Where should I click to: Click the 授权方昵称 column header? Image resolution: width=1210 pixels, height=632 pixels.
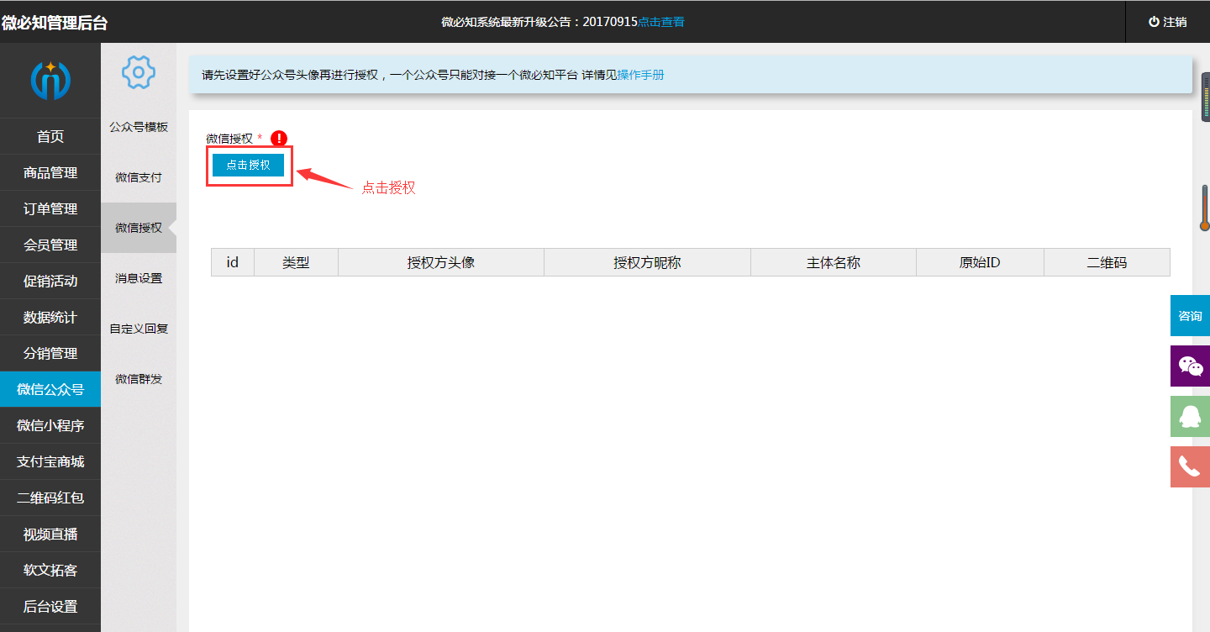click(647, 262)
